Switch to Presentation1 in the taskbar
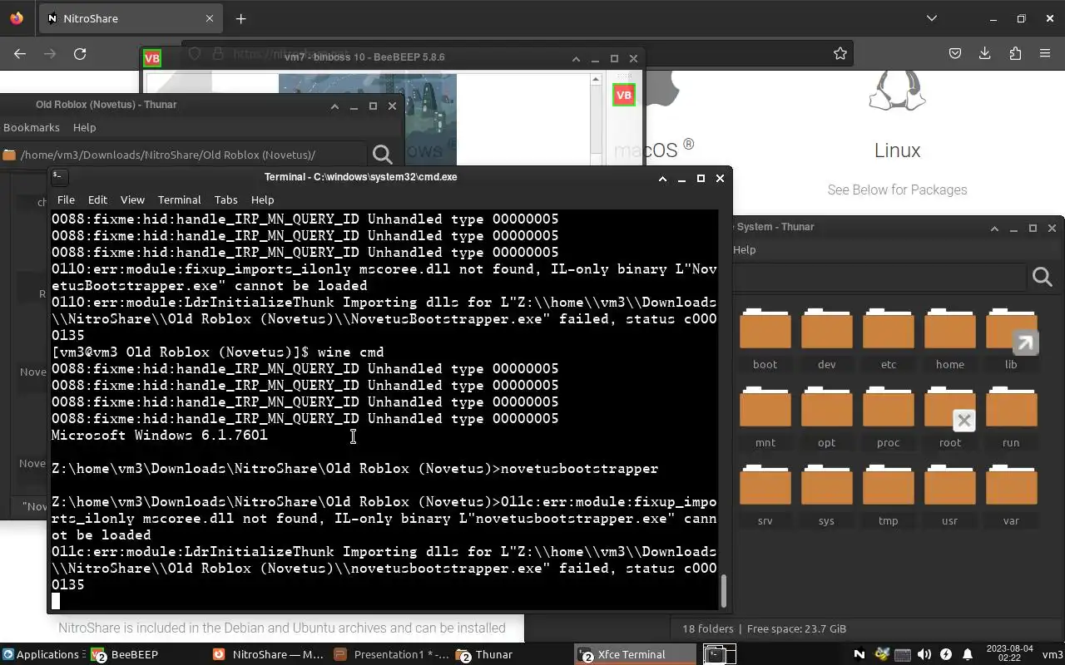 [391, 654]
